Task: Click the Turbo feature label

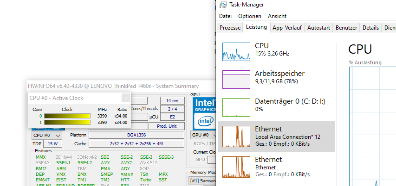Action: coord(146,180)
